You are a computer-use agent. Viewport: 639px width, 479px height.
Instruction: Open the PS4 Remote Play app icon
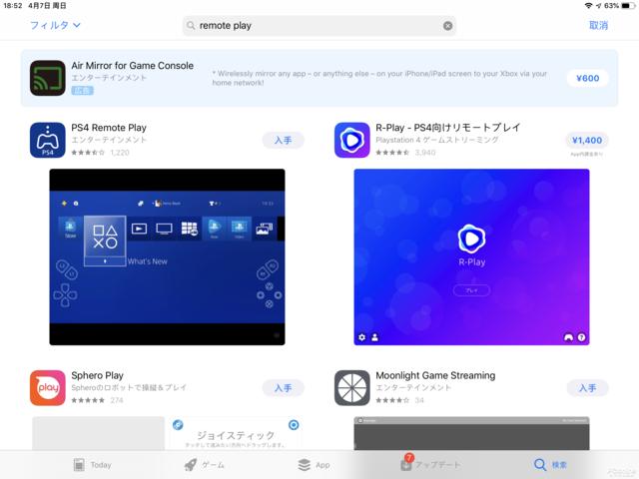(48, 140)
